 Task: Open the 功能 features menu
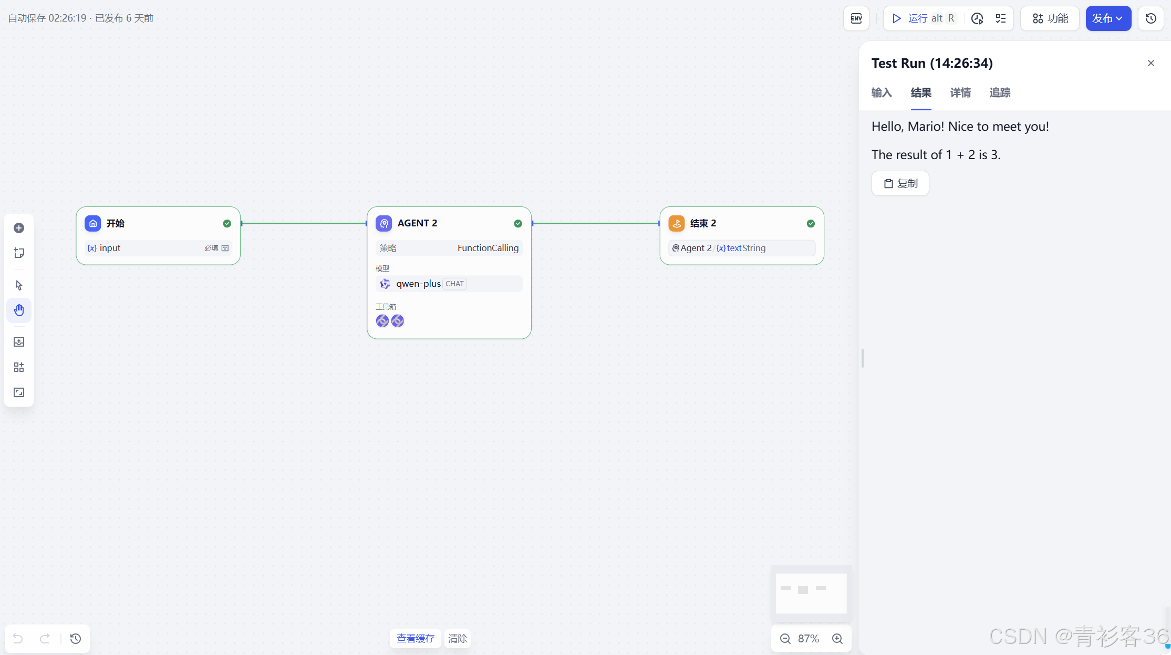tap(1050, 18)
